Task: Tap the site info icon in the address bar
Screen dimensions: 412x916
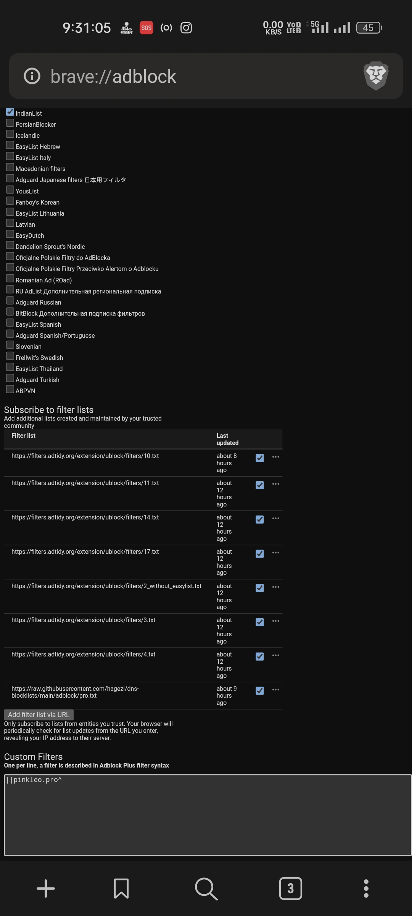Action: [32, 76]
